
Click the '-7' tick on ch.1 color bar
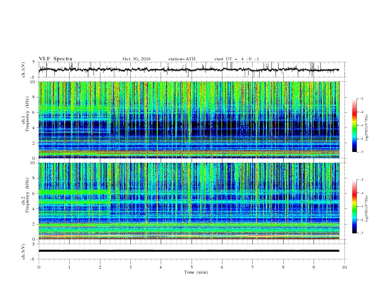(362, 152)
